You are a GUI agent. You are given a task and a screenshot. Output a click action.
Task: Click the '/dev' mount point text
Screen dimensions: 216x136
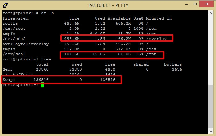pyautogui.click(x=151, y=49)
